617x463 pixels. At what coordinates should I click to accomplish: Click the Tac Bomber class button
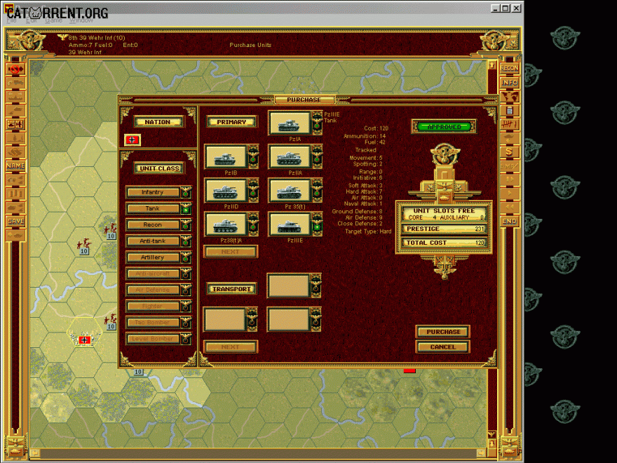coord(153,323)
